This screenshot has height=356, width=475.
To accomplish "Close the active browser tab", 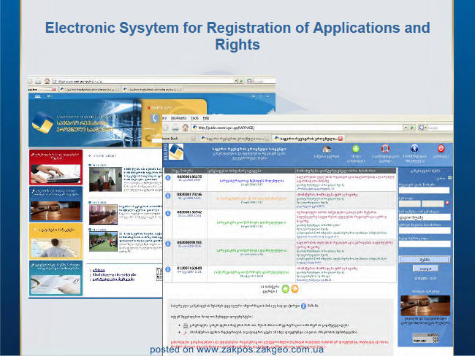I will pyautogui.click(x=341, y=139).
